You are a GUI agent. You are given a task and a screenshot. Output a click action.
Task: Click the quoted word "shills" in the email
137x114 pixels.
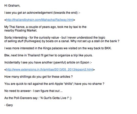coord(69,84)
